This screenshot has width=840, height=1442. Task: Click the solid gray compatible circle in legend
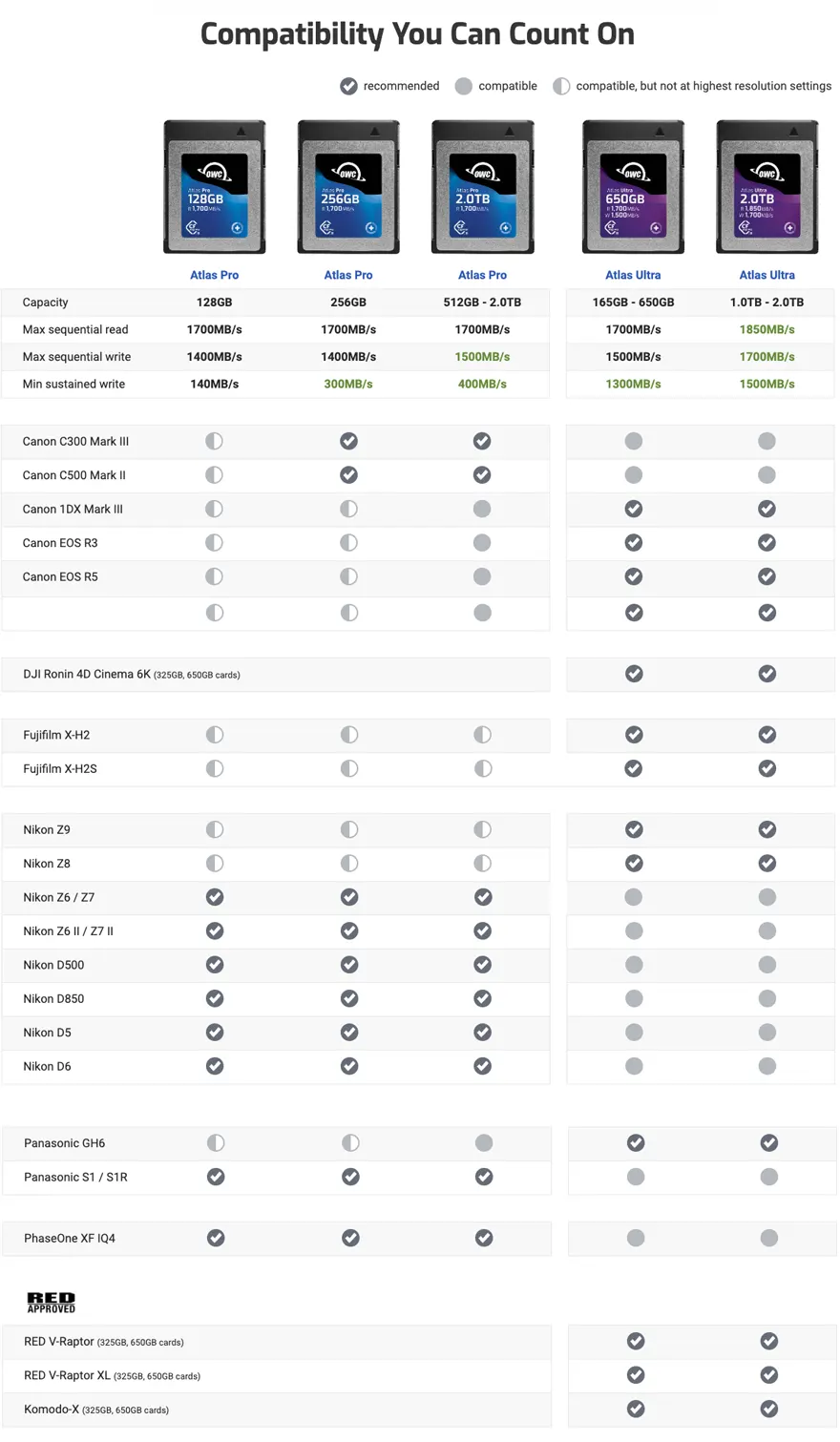pos(464,86)
